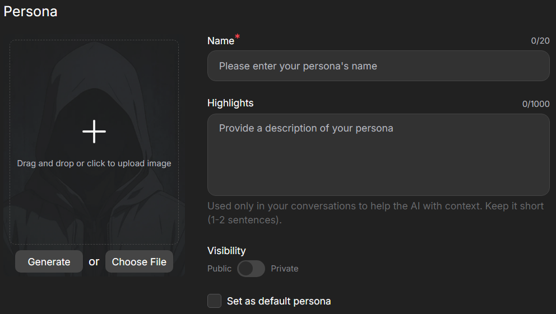Click the Visibility section label
The width and height of the screenshot is (556, 314).
pyautogui.click(x=226, y=251)
